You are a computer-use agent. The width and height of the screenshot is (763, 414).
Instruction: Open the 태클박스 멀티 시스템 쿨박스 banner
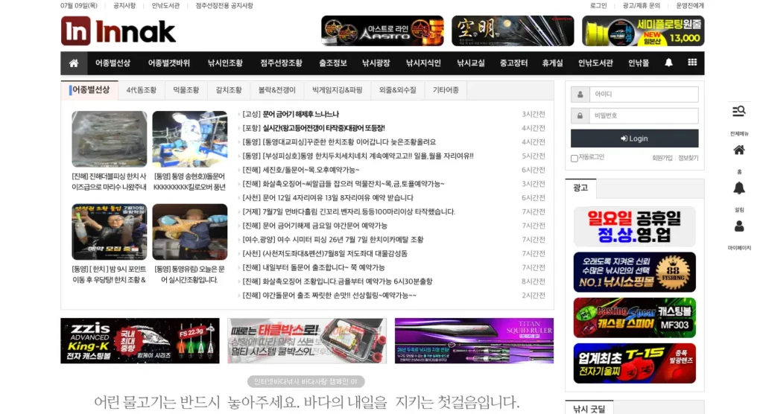click(307, 340)
